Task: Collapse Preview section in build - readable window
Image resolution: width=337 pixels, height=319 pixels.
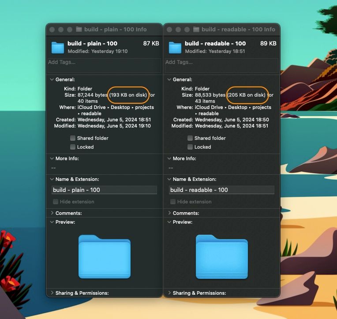Action: tap(169, 222)
